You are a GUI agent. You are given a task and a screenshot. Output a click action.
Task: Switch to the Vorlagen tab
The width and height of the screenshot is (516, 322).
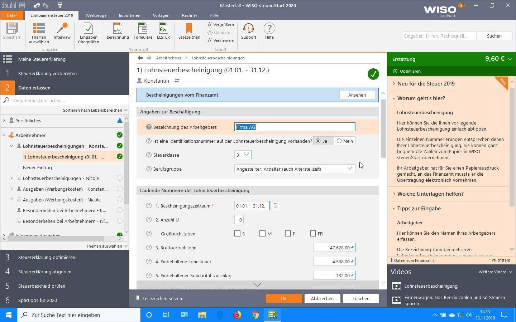(161, 15)
